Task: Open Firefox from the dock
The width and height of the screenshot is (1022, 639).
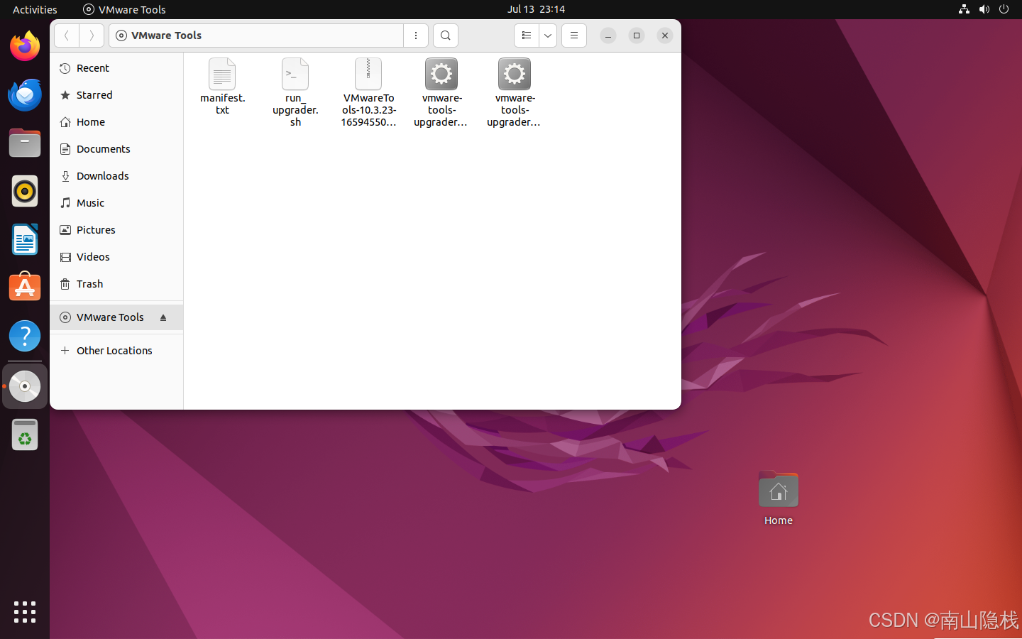Action: pyautogui.click(x=25, y=47)
